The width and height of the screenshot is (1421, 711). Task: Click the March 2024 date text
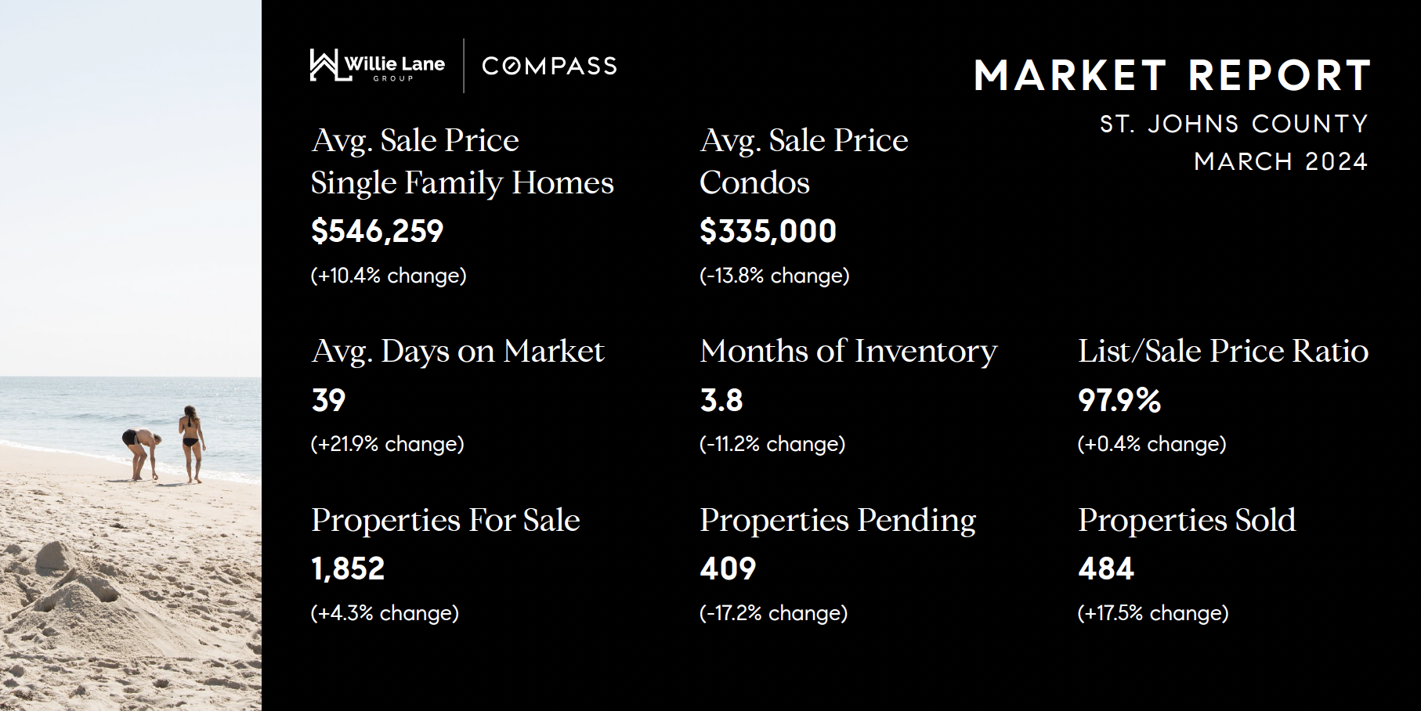tap(1281, 161)
